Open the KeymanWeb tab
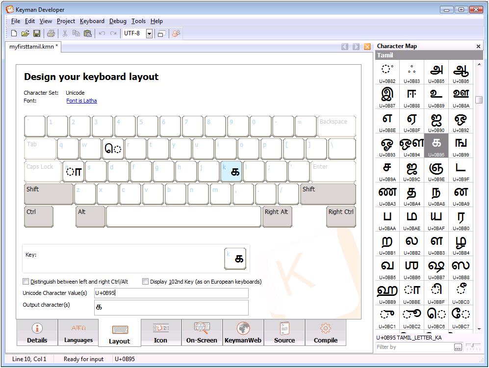Image resolution: width=489 pixels, height=368 pixels. [x=243, y=333]
